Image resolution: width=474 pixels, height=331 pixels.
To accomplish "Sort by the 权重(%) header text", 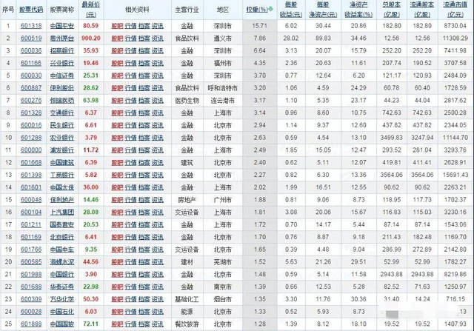I will click(x=257, y=10).
